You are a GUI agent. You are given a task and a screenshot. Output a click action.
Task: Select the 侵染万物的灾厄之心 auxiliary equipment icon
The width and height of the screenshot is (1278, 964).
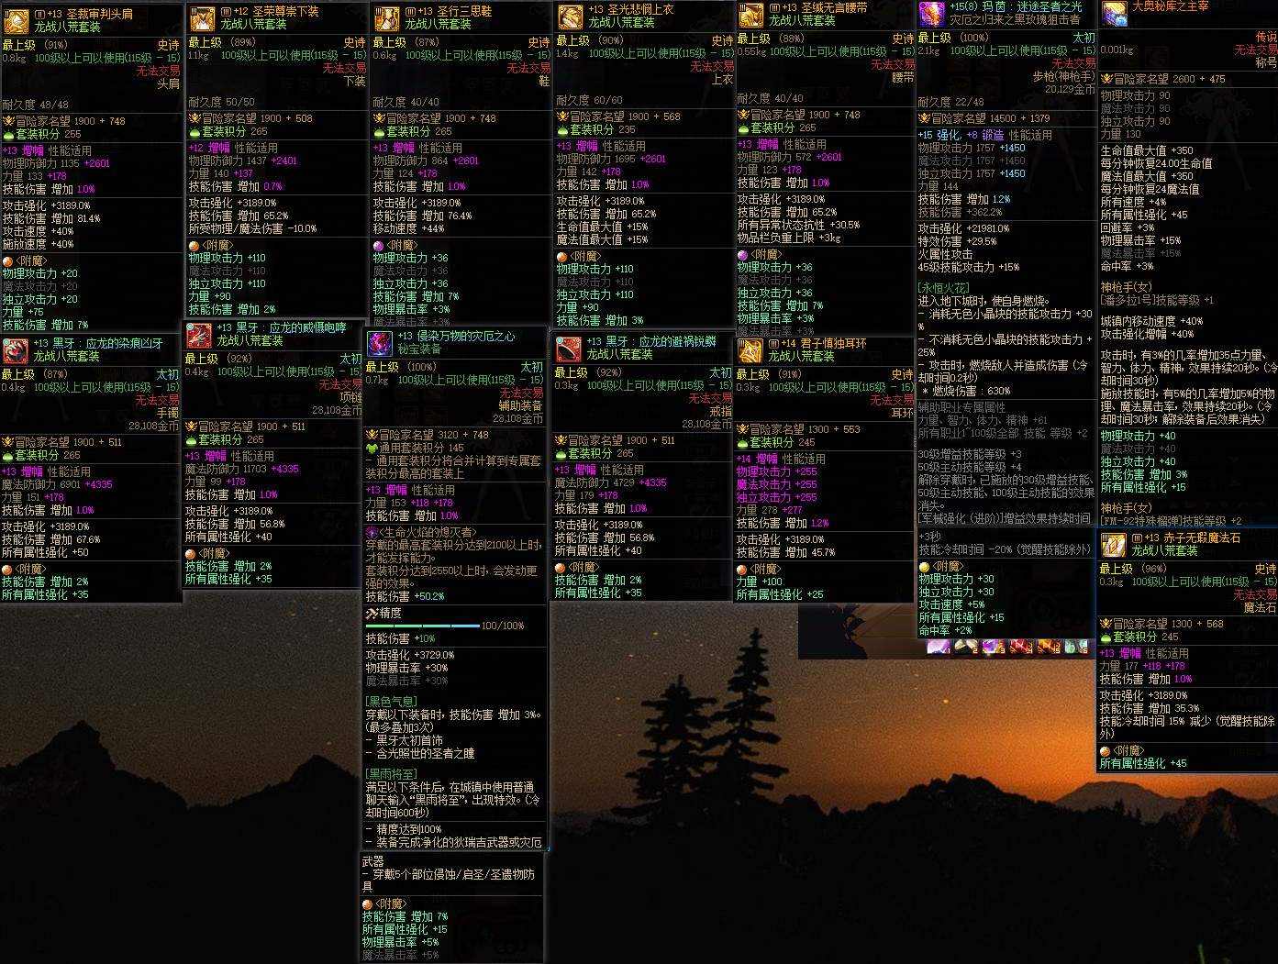point(380,343)
